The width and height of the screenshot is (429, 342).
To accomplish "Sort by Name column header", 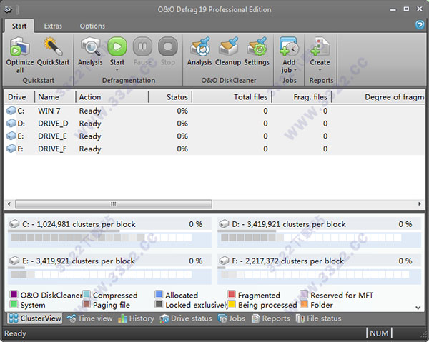I will (x=55, y=97).
